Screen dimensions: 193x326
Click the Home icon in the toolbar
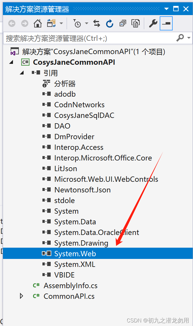(x=37, y=23)
